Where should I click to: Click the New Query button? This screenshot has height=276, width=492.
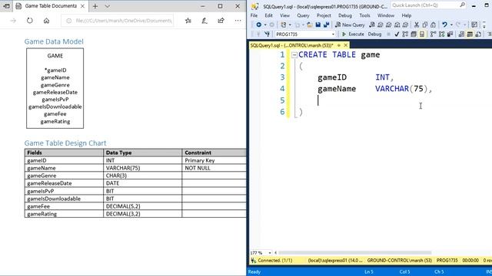(x=350, y=25)
